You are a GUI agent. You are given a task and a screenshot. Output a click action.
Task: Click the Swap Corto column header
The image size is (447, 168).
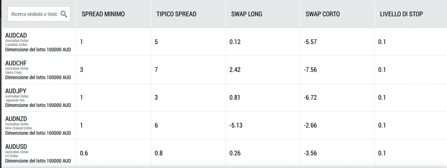click(323, 14)
